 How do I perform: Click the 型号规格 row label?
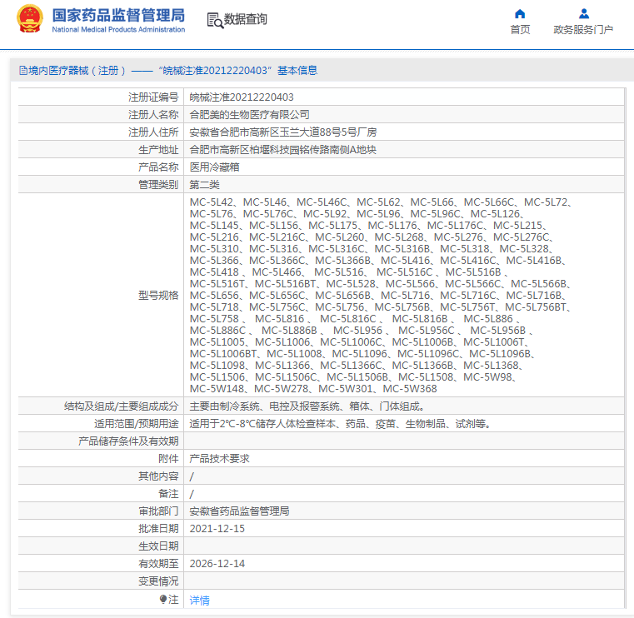coord(158,296)
